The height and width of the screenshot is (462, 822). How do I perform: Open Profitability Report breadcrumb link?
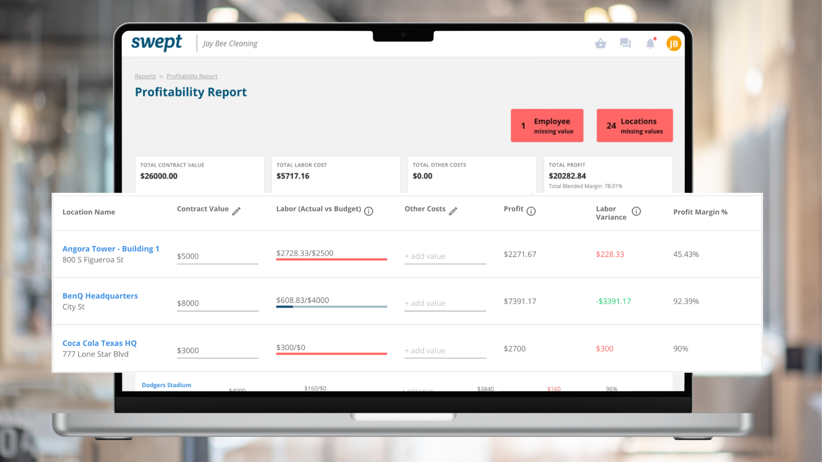[192, 76]
